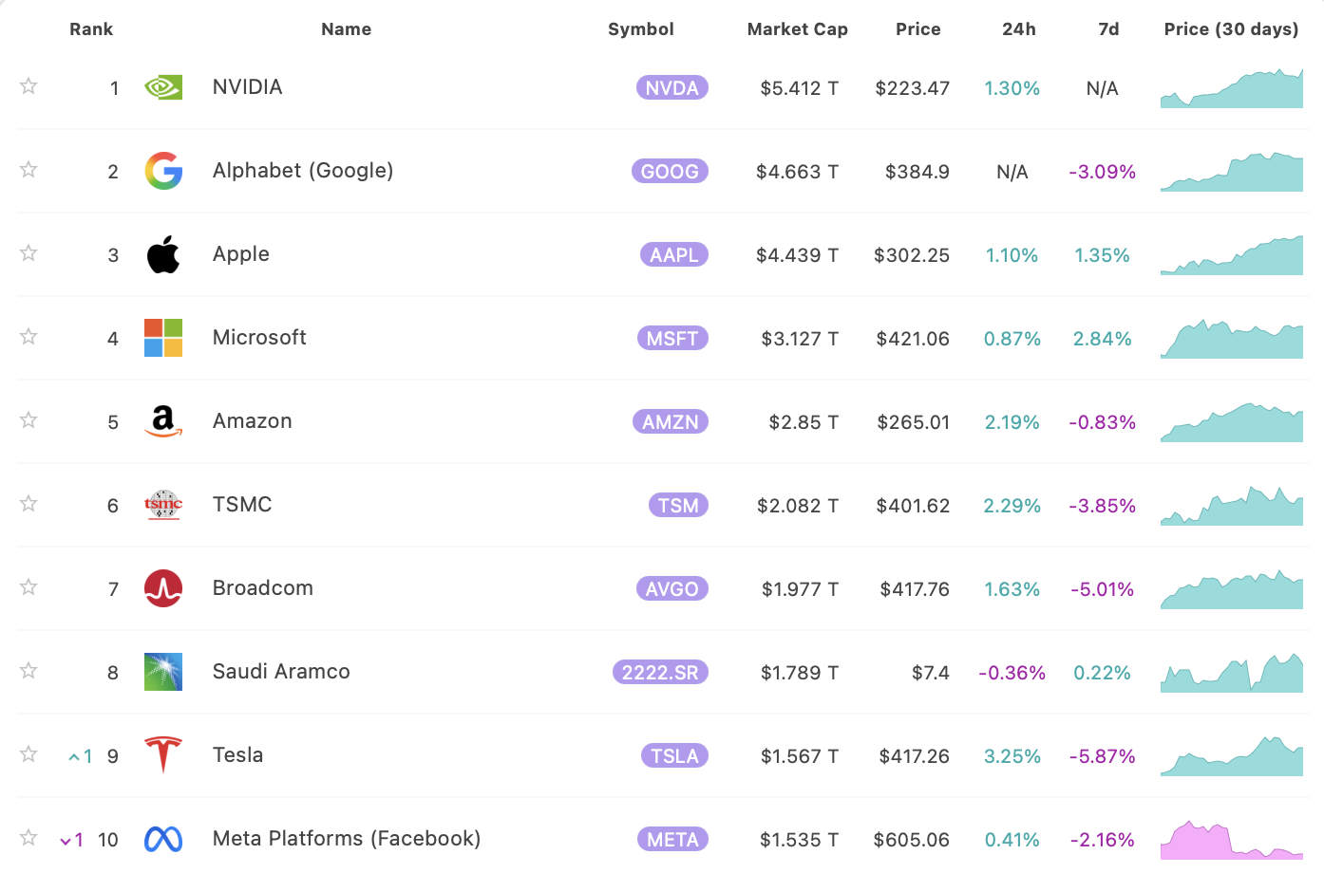The image size is (1324, 873).
Task: Open the Meta Platforms (Facebook) link
Action: (347, 839)
